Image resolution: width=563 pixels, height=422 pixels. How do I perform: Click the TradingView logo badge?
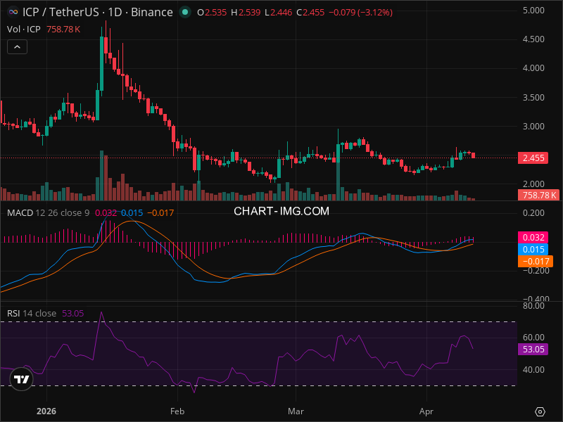pyautogui.click(x=22, y=379)
